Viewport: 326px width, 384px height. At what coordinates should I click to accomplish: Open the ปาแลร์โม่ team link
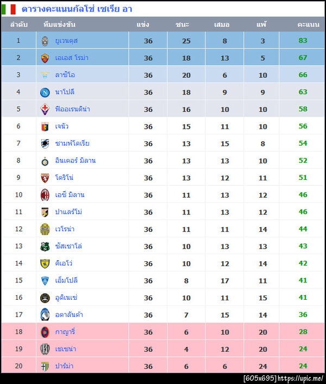click(68, 212)
